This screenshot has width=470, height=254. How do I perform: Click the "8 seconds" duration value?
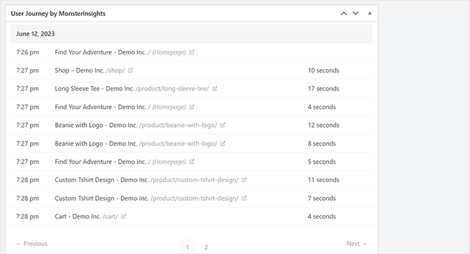coord(321,144)
